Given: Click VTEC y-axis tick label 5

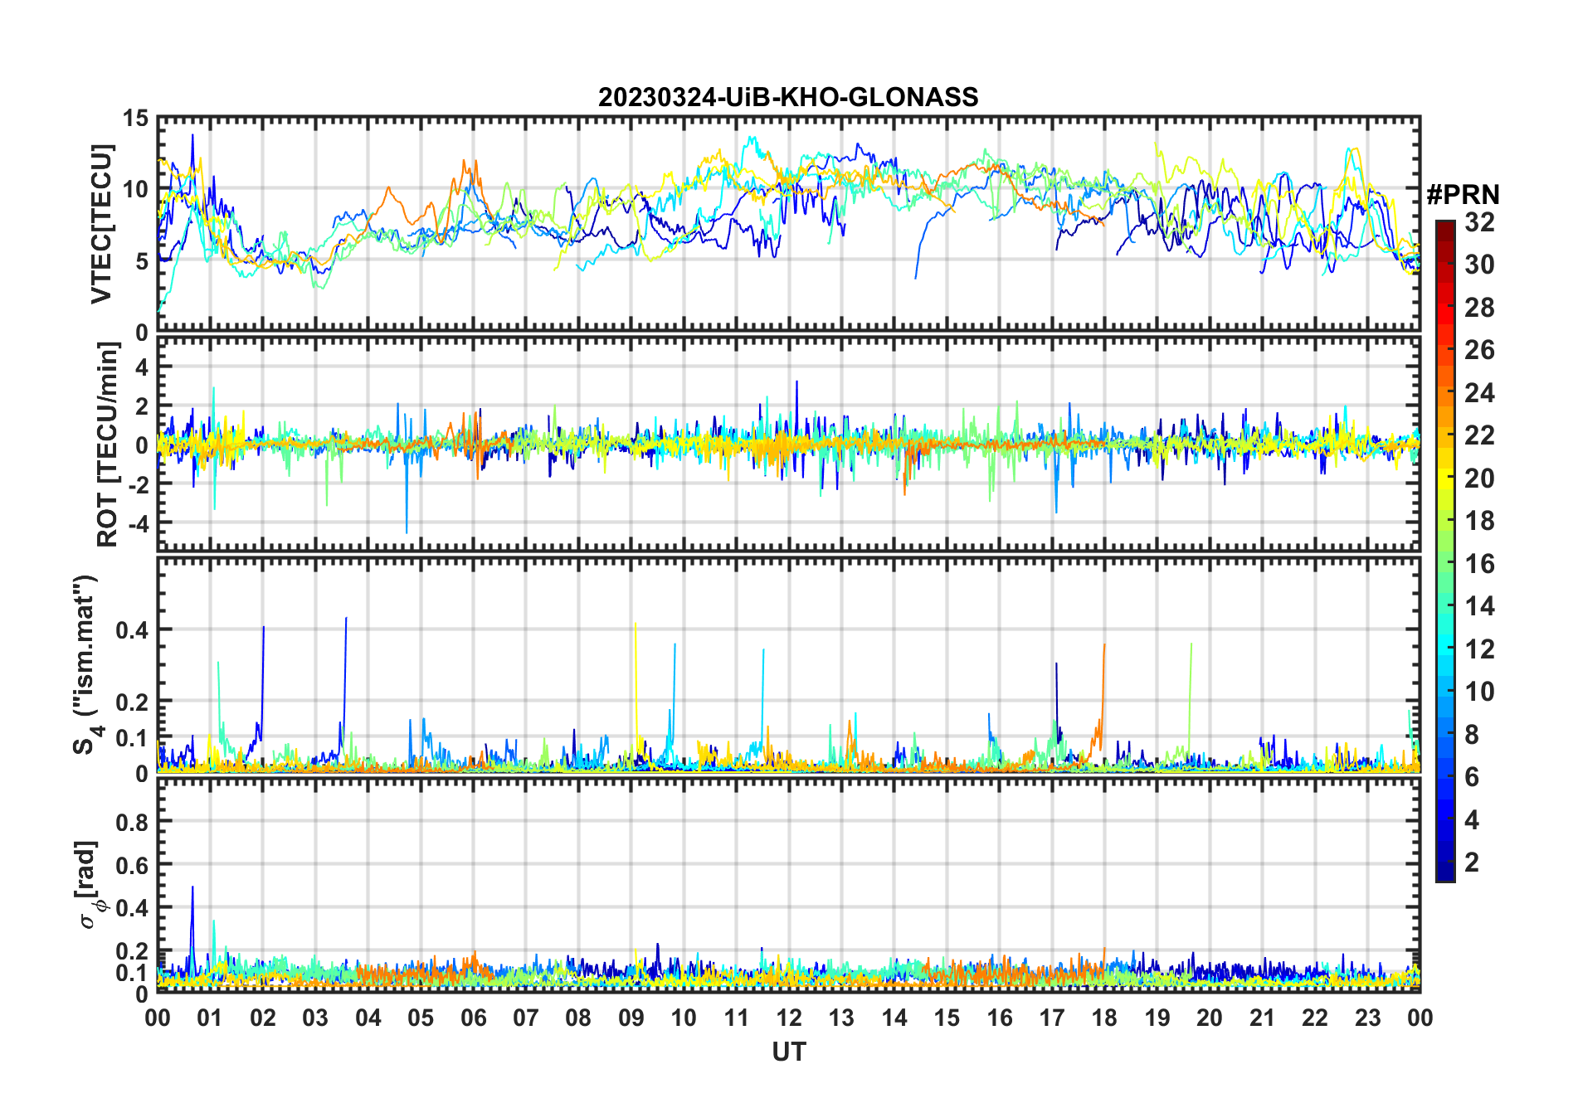Looking at the screenshot, I should 142,261.
